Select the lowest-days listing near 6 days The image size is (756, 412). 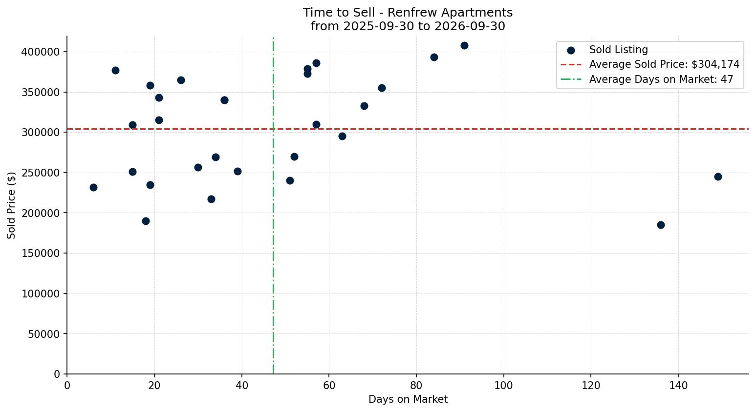(x=93, y=187)
